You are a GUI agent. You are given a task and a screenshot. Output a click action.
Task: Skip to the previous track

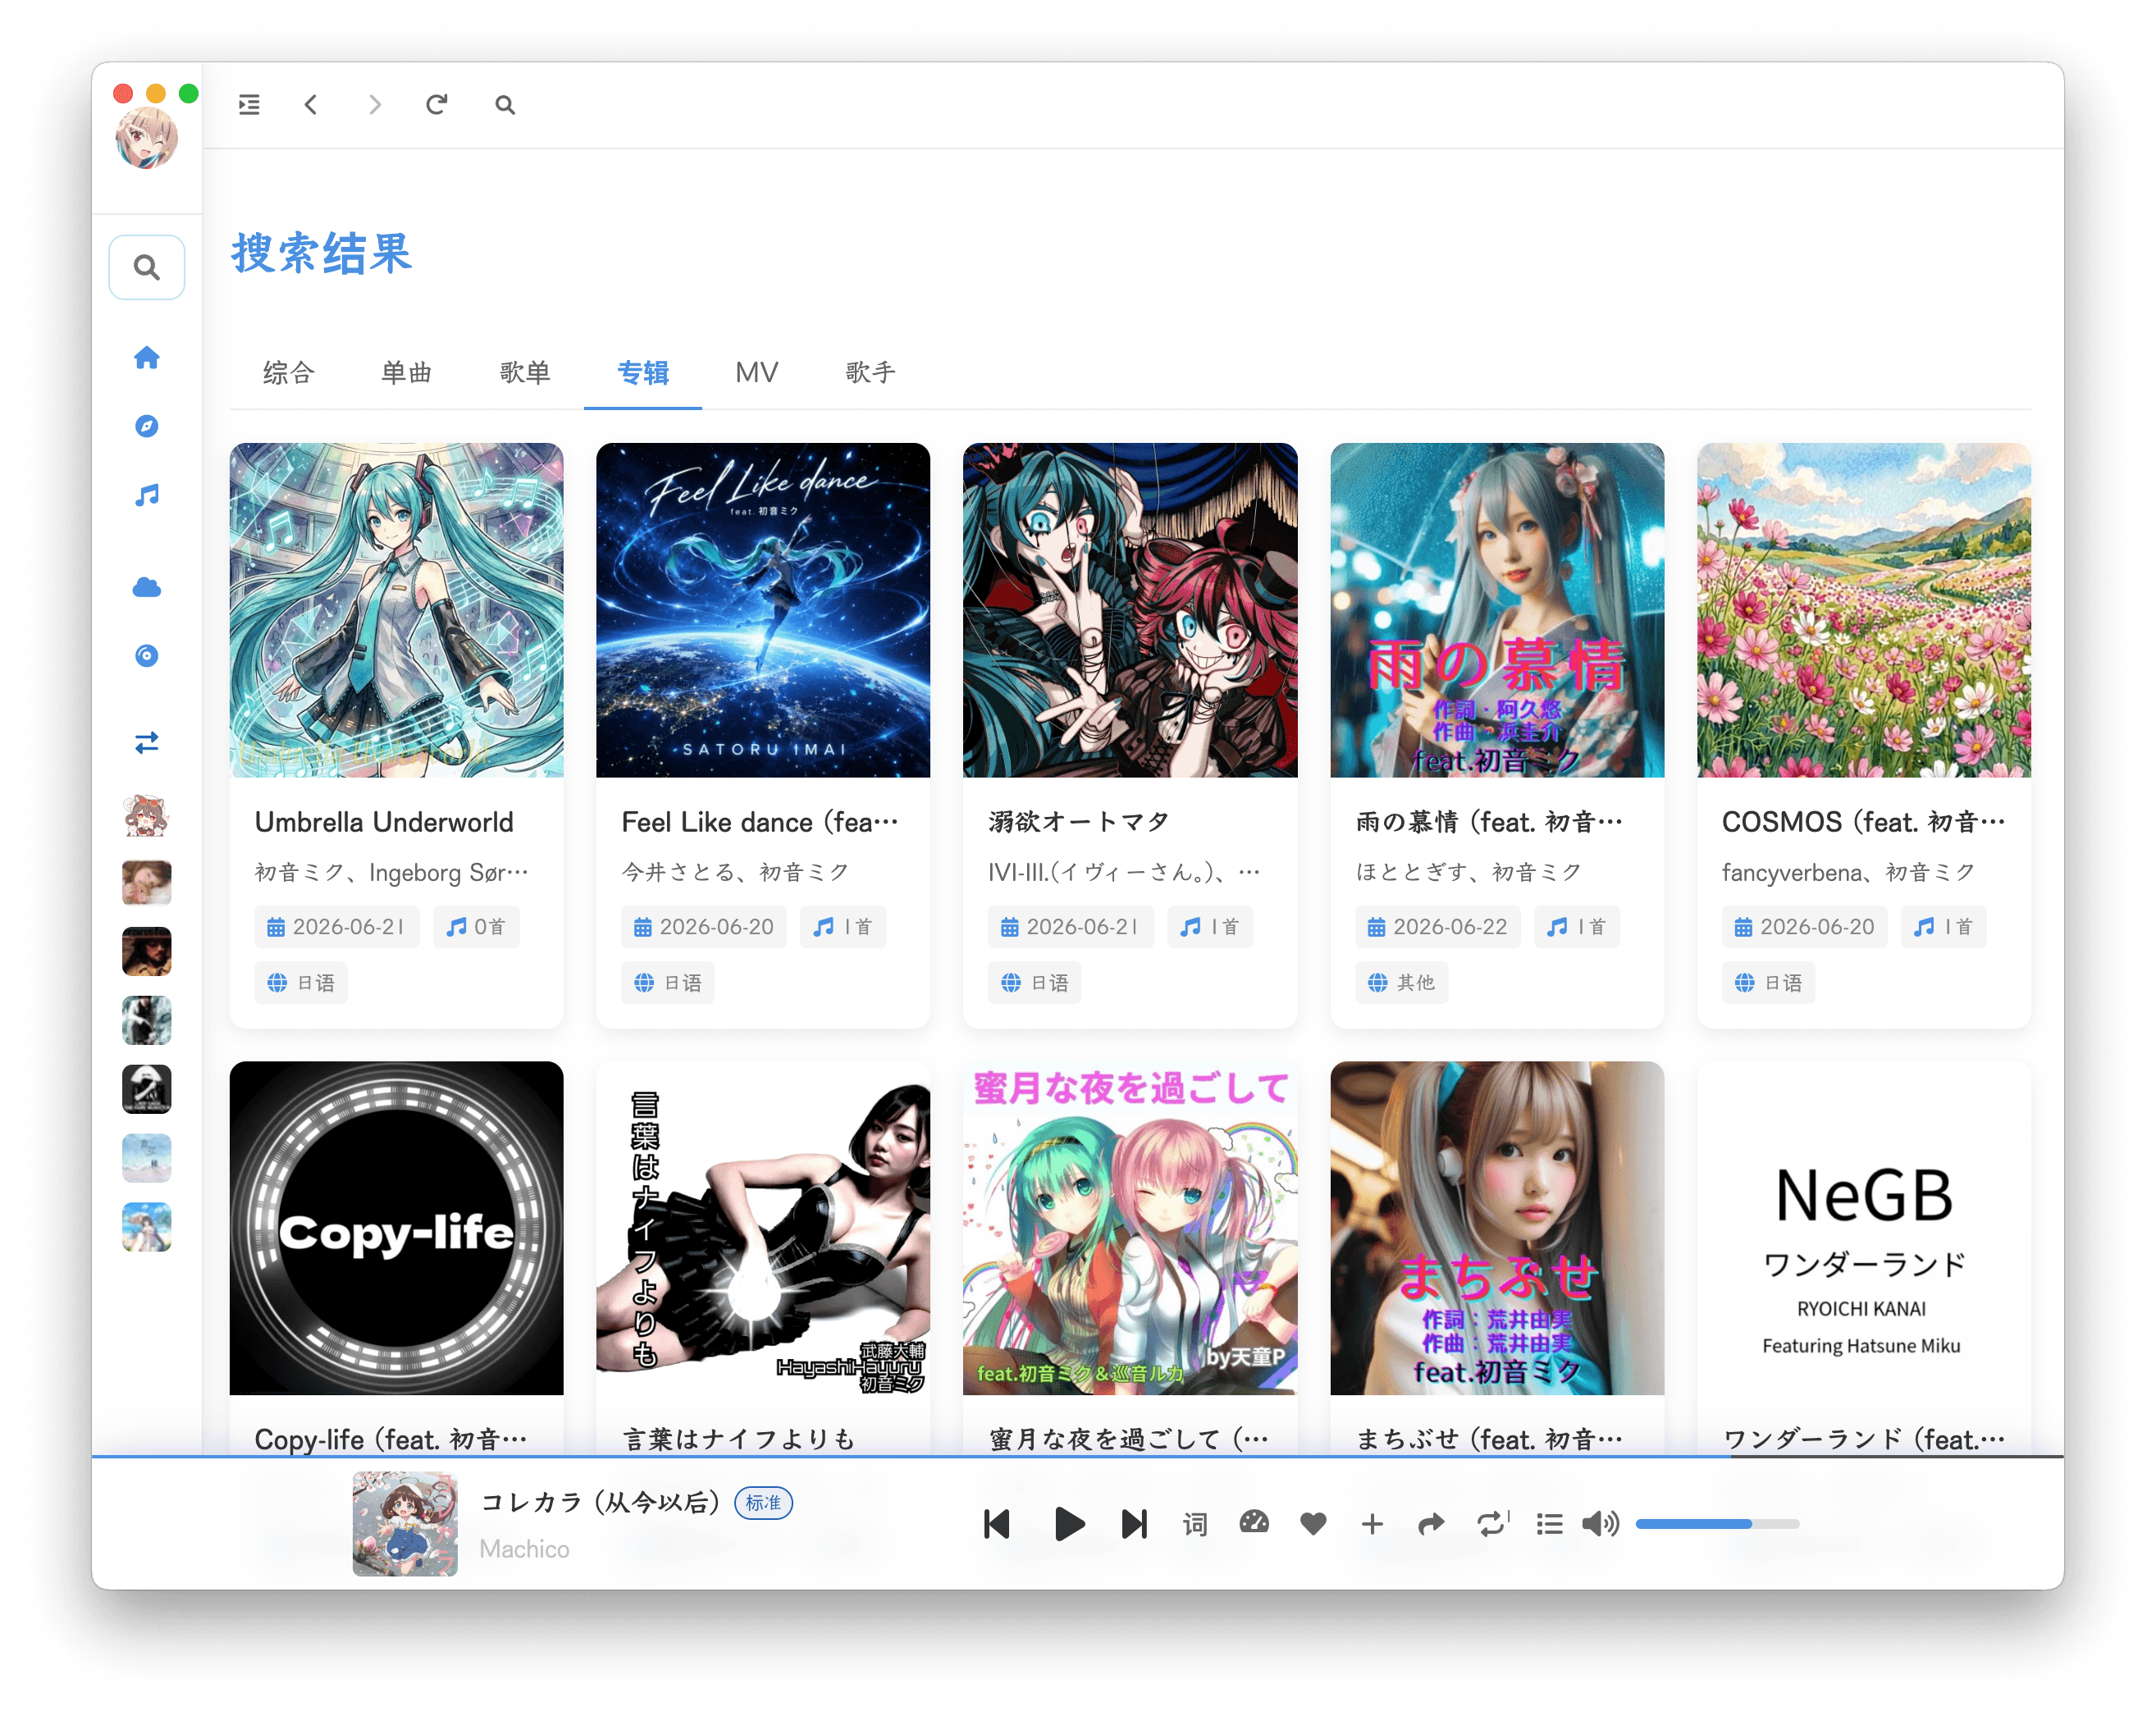(997, 1524)
